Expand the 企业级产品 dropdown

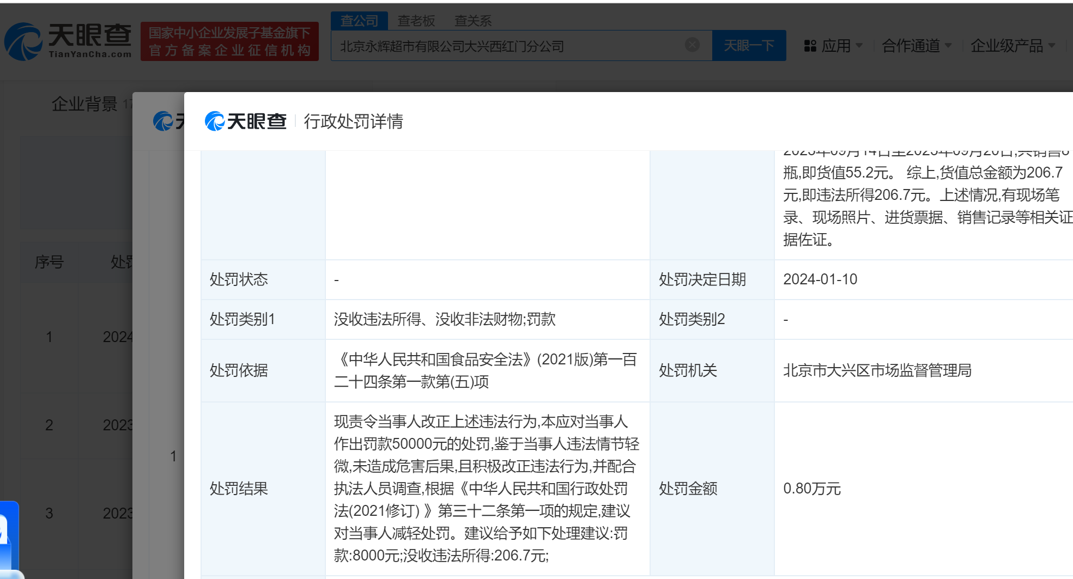click(x=1013, y=46)
